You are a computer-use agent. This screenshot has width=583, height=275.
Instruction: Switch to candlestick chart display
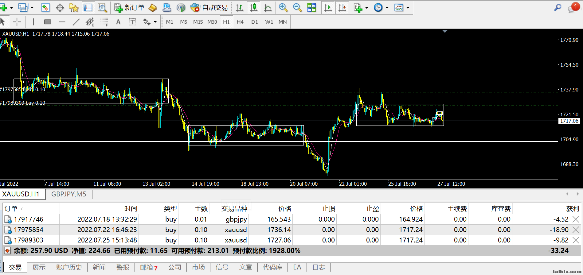point(254,8)
